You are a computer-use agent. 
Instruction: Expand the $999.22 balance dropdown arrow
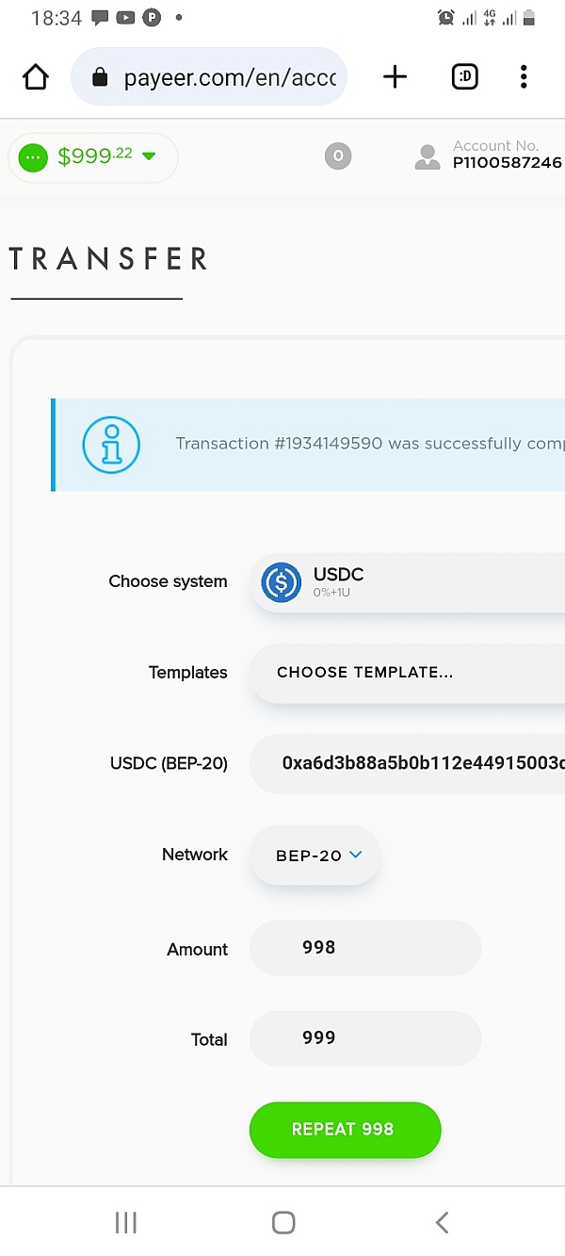click(x=149, y=156)
